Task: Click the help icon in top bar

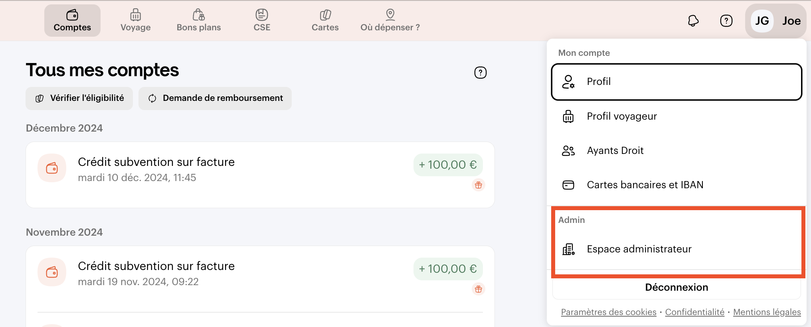Action: [726, 21]
